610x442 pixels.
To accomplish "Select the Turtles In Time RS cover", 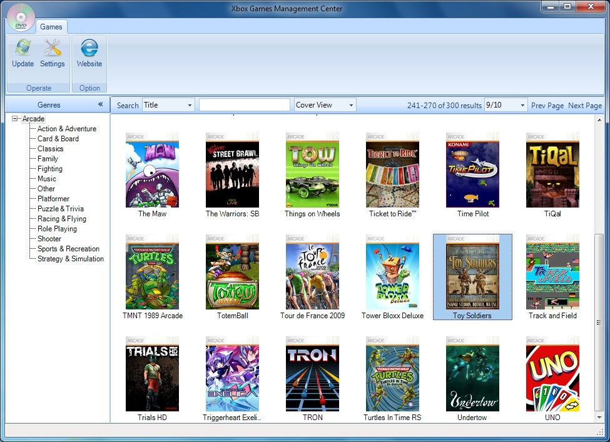I will click(392, 374).
